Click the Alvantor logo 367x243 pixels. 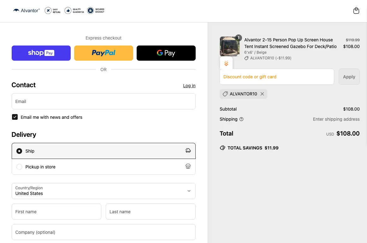tap(26, 10)
